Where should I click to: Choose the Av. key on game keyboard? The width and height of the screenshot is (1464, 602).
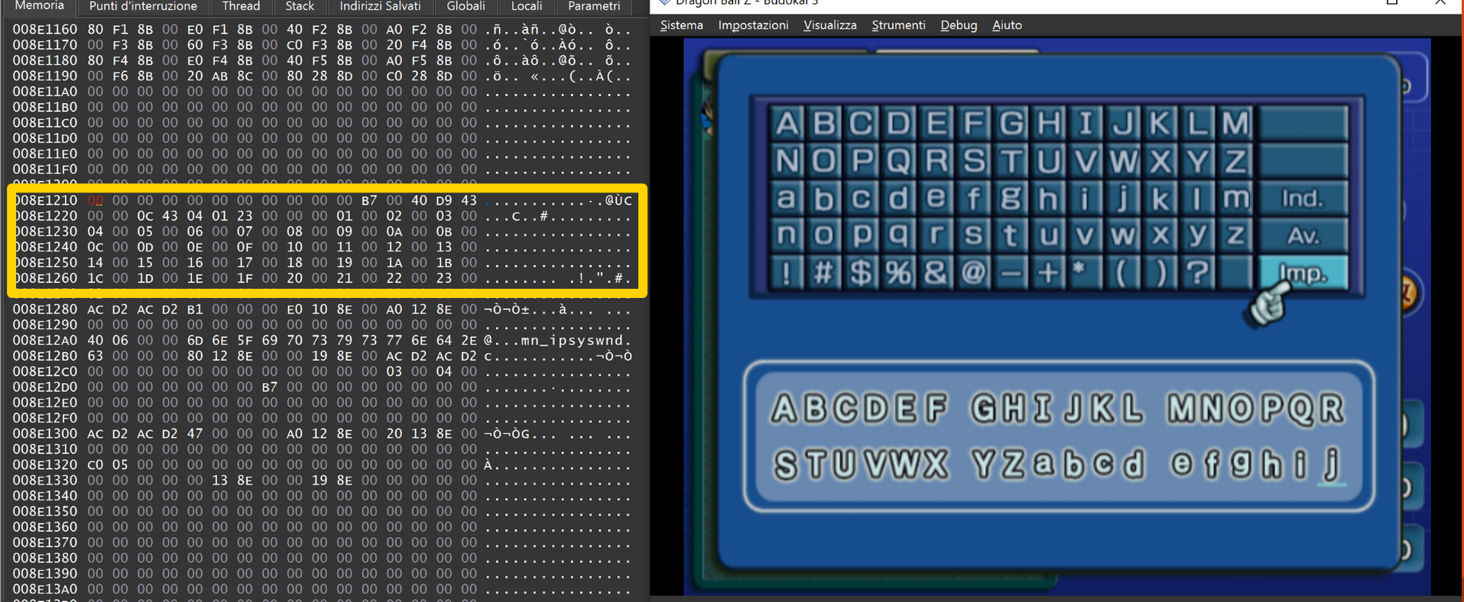1303,235
